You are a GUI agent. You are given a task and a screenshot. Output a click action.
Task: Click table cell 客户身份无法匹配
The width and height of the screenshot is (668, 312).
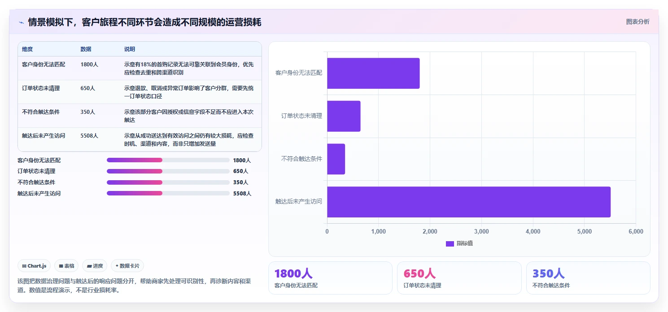coord(44,65)
